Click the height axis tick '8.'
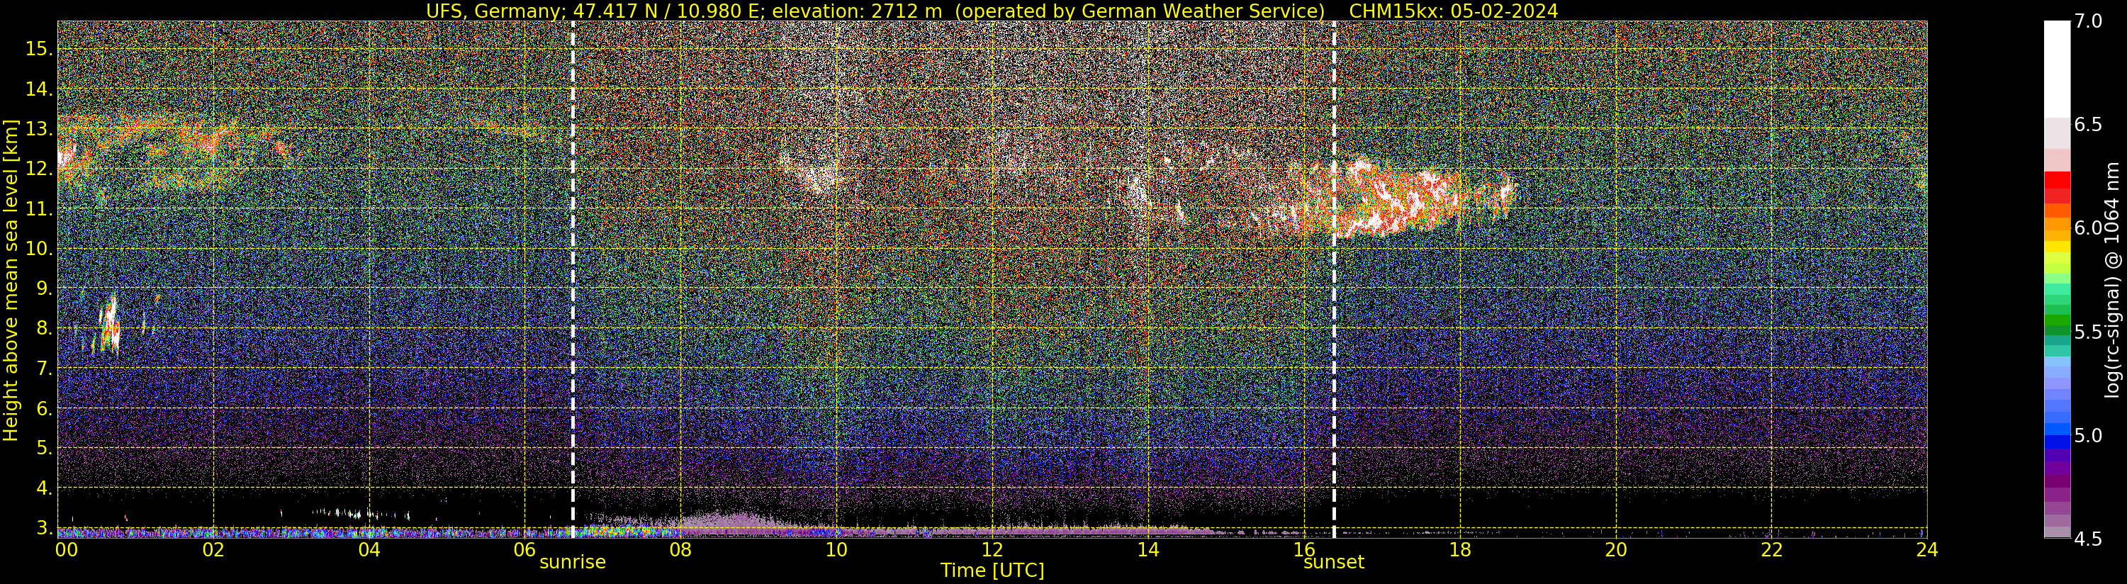This screenshot has width=2127, height=584. pyautogui.click(x=44, y=328)
